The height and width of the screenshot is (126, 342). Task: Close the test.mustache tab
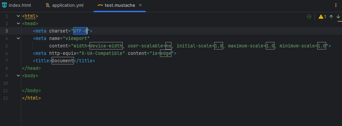click(x=140, y=5)
